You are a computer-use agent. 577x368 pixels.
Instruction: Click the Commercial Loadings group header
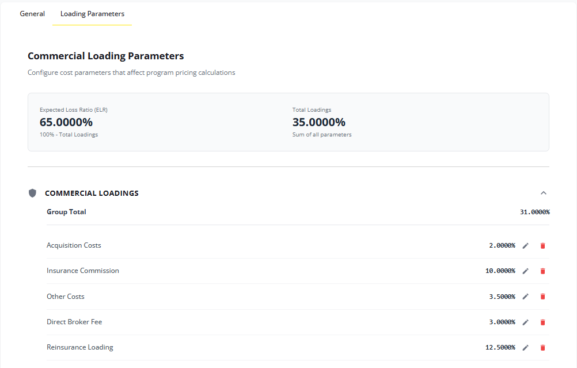[92, 193]
